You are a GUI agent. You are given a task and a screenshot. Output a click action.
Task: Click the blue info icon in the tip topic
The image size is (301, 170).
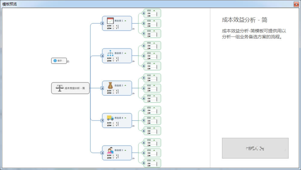55,61
